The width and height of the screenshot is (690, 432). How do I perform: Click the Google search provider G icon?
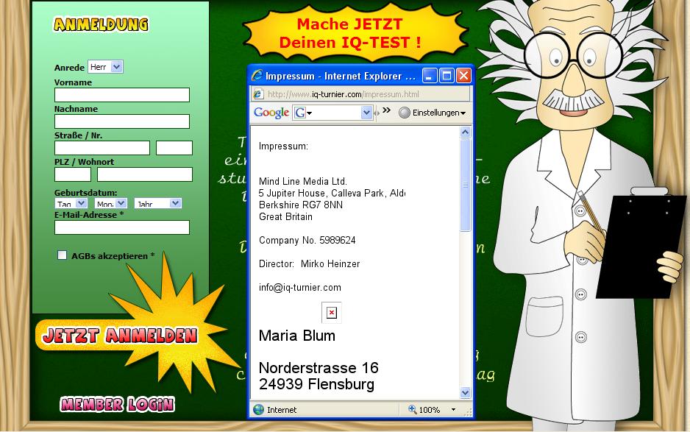click(300, 113)
